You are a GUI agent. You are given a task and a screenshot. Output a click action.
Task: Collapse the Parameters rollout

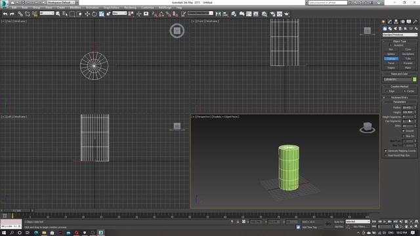coord(400,102)
